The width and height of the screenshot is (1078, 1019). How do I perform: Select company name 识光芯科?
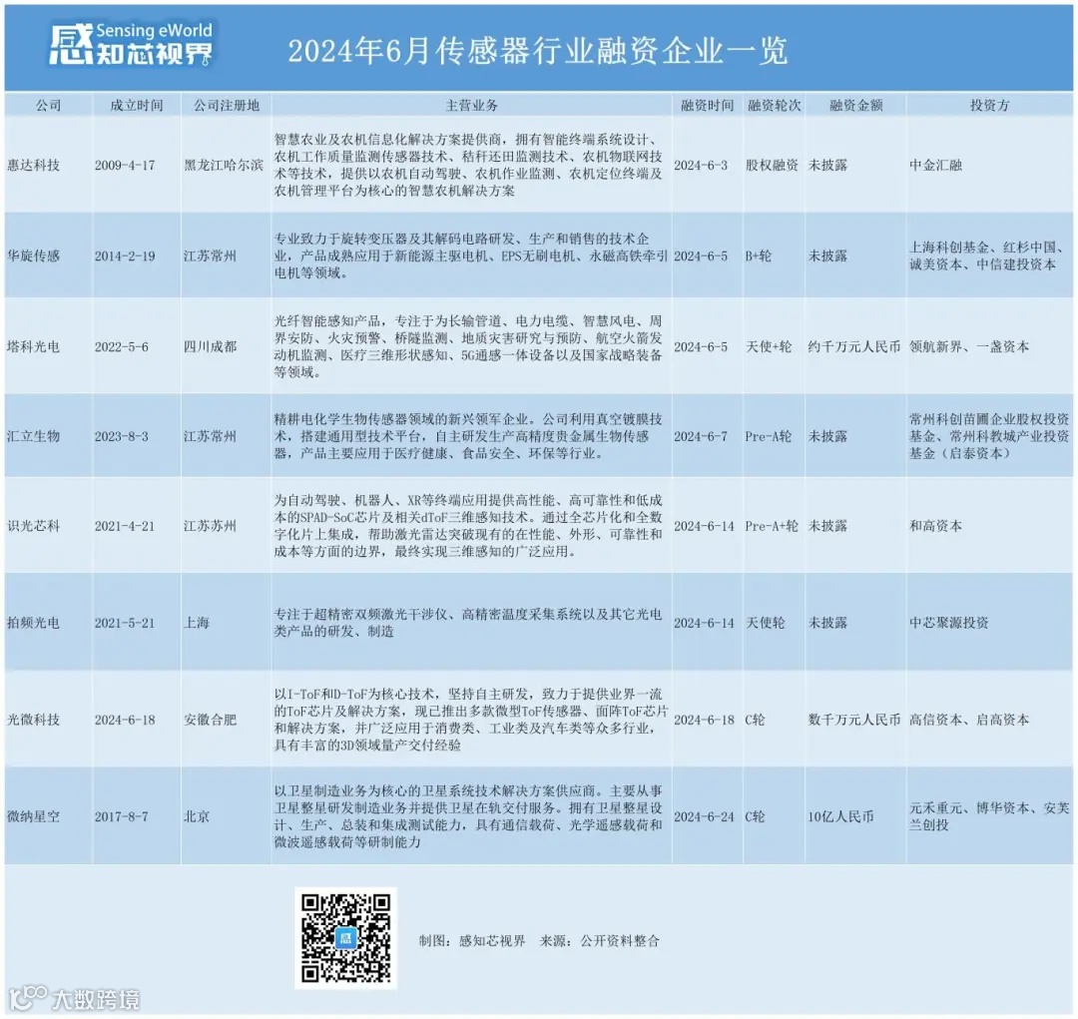[x=34, y=526]
